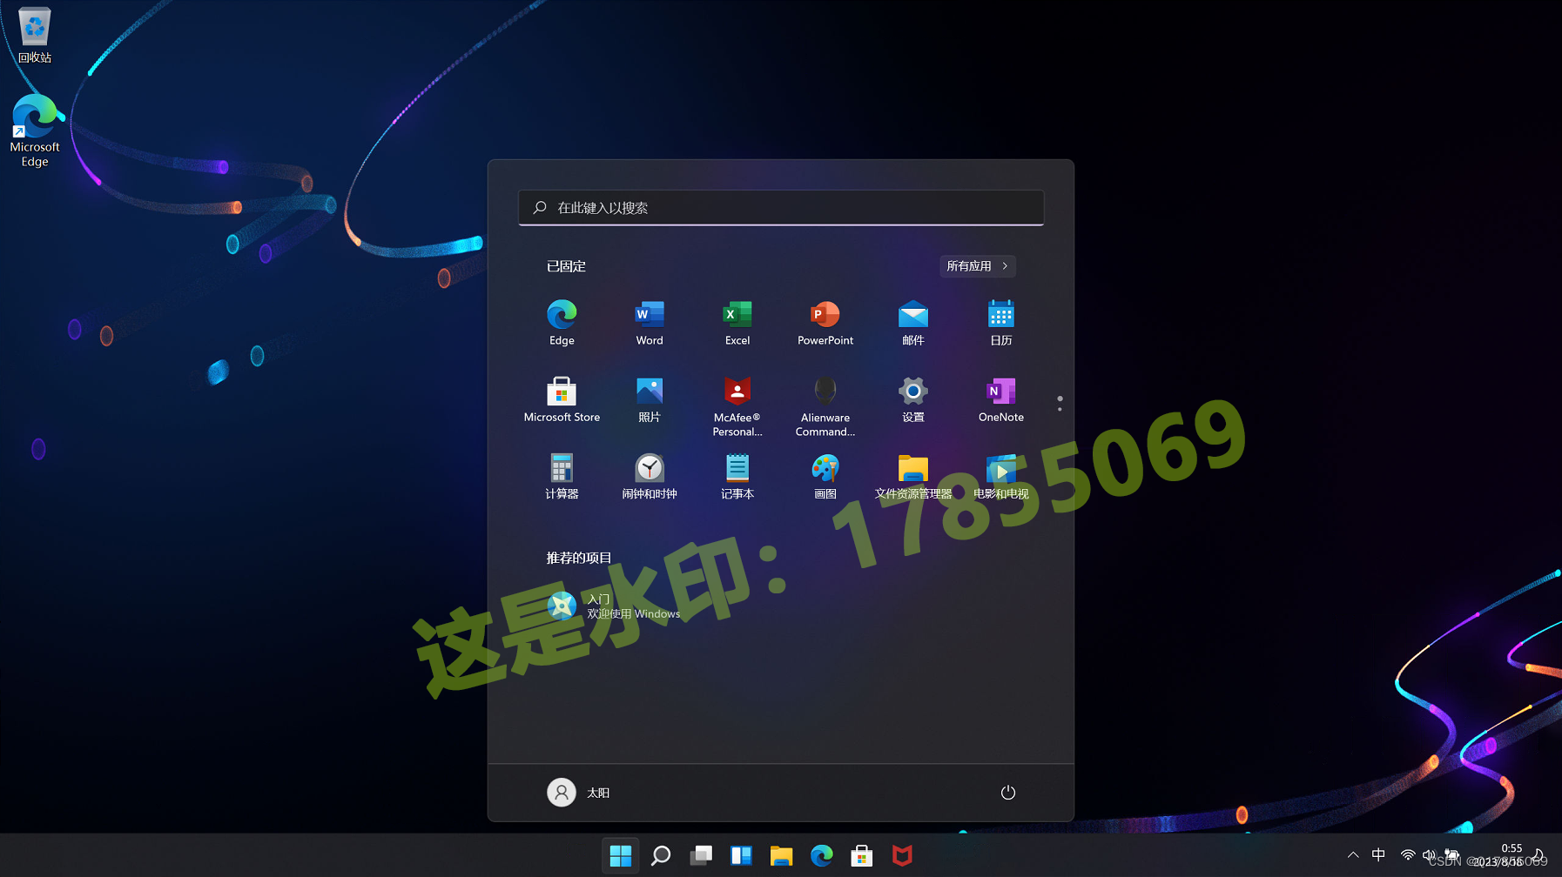Launch McAfee Personal Security

tap(737, 406)
